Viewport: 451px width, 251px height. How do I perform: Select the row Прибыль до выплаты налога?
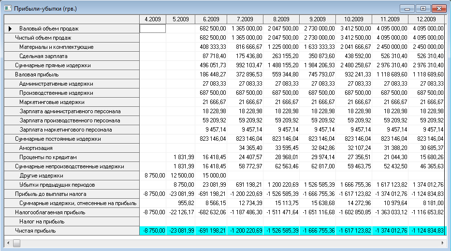click(x=72, y=194)
